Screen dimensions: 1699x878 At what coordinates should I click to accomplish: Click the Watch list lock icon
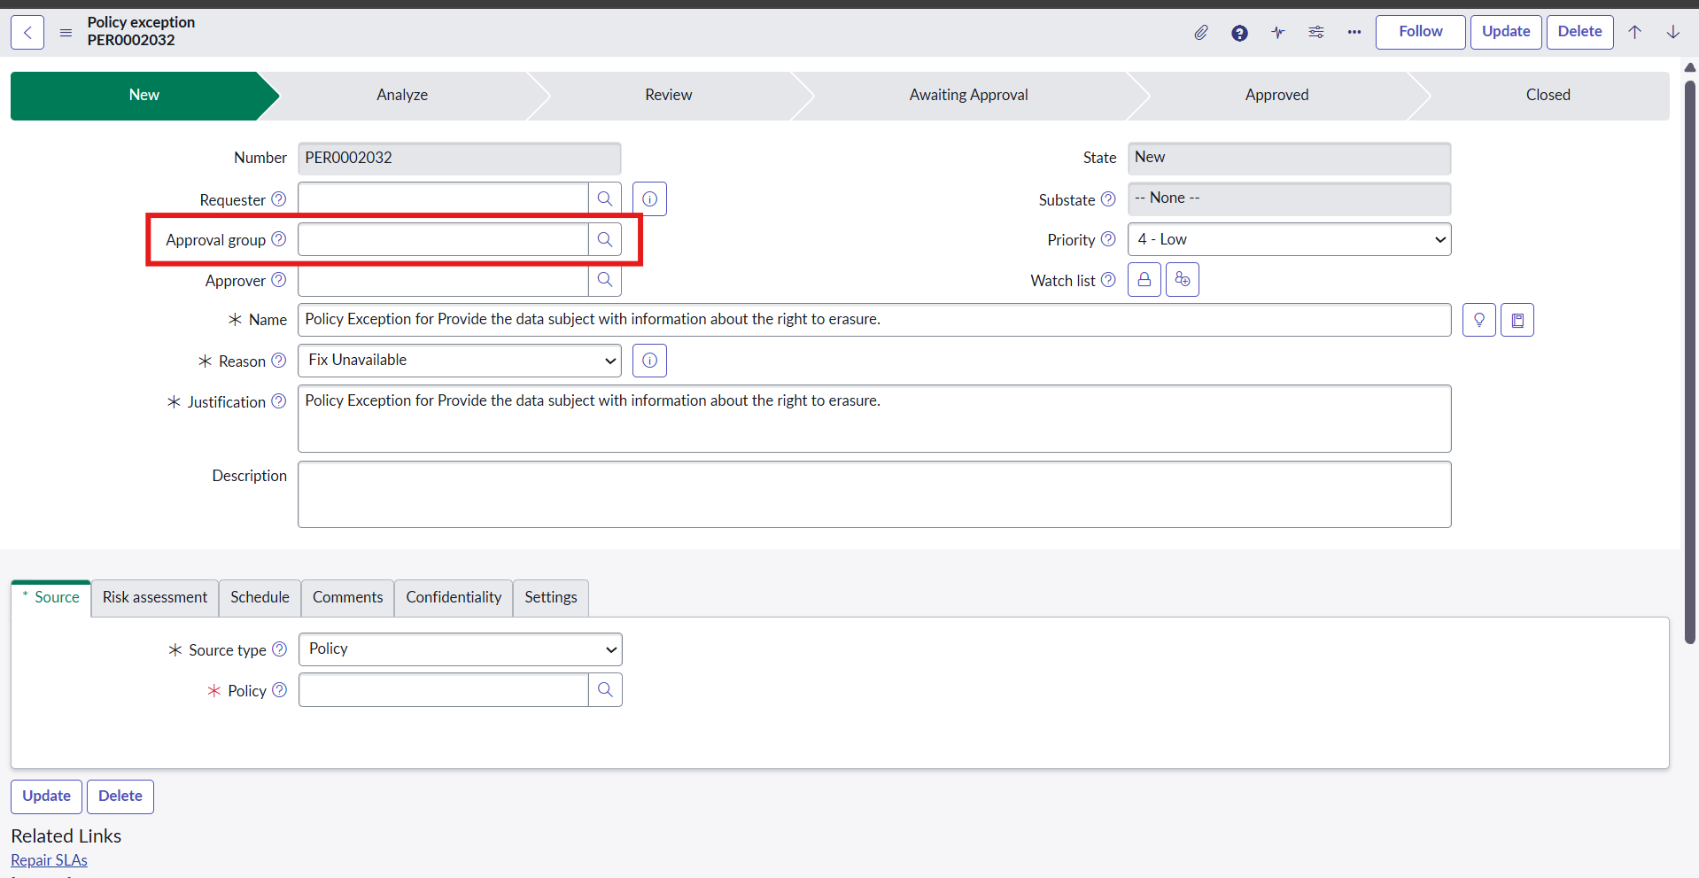point(1144,280)
